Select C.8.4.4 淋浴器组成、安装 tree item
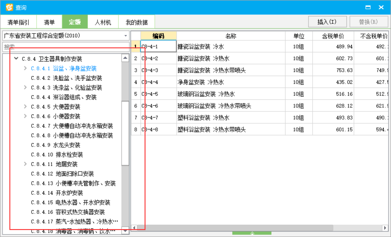The image size is (391, 237). pos(64,97)
